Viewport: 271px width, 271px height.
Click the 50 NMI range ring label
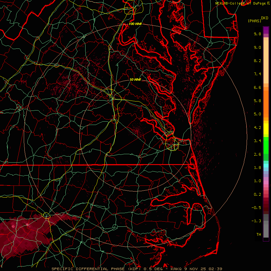(x=135, y=79)
